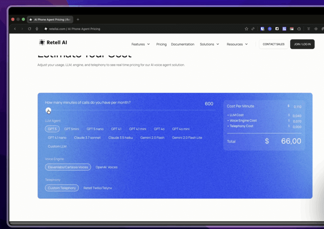The image size is (324, 229).
Task: Open the equalizer icon at the toolbar right
Action: pos(316,29)
